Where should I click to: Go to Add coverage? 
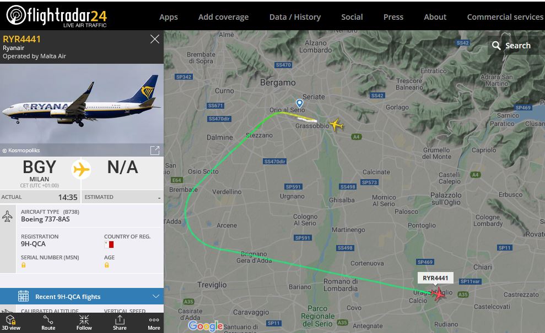tap(224, 17)
